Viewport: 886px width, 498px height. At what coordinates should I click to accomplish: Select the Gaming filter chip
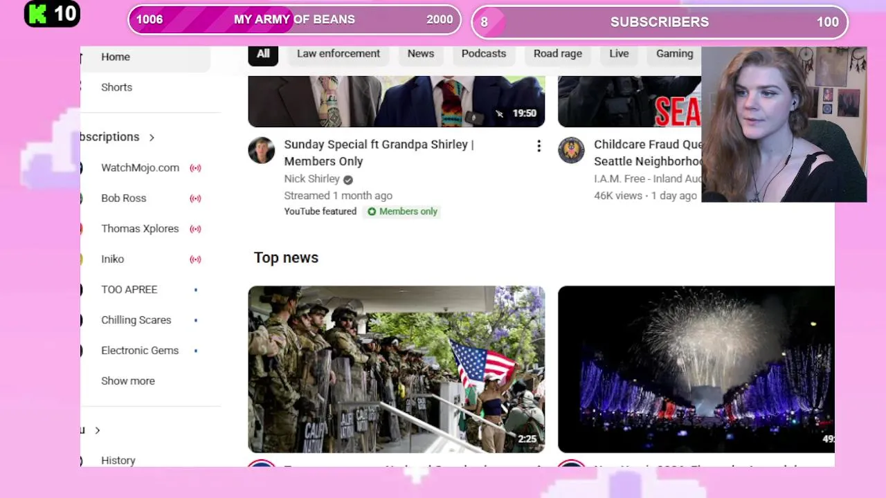674,54
